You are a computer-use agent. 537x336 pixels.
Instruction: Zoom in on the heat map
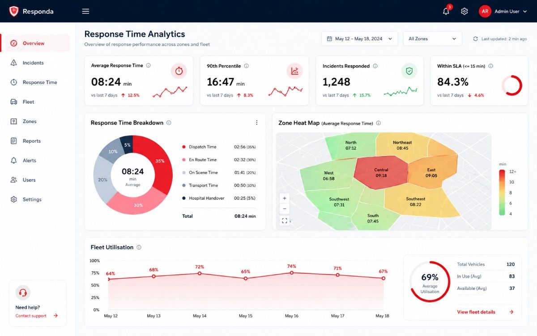click(x=285, y=198)
